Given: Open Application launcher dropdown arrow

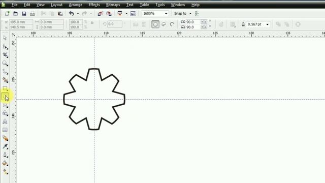Looking at the screenshot, I should coord(126,14).
